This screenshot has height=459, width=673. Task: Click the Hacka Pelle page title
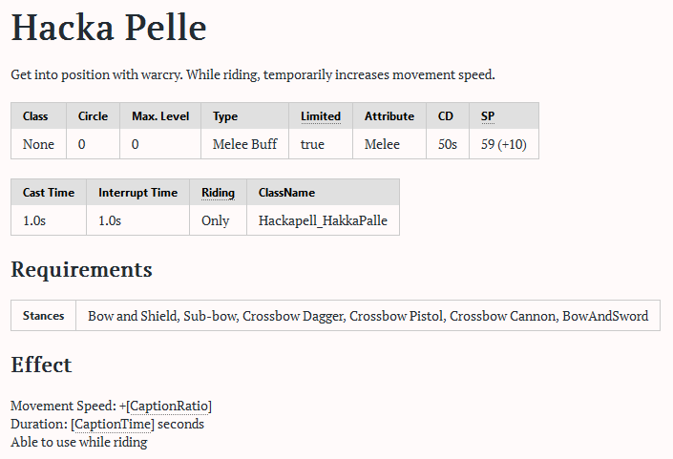[x=109, y=29]
